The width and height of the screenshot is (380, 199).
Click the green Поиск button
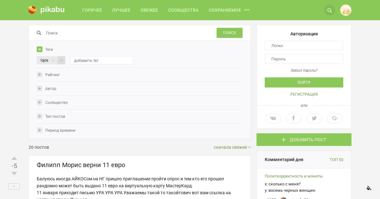point(230,33)
